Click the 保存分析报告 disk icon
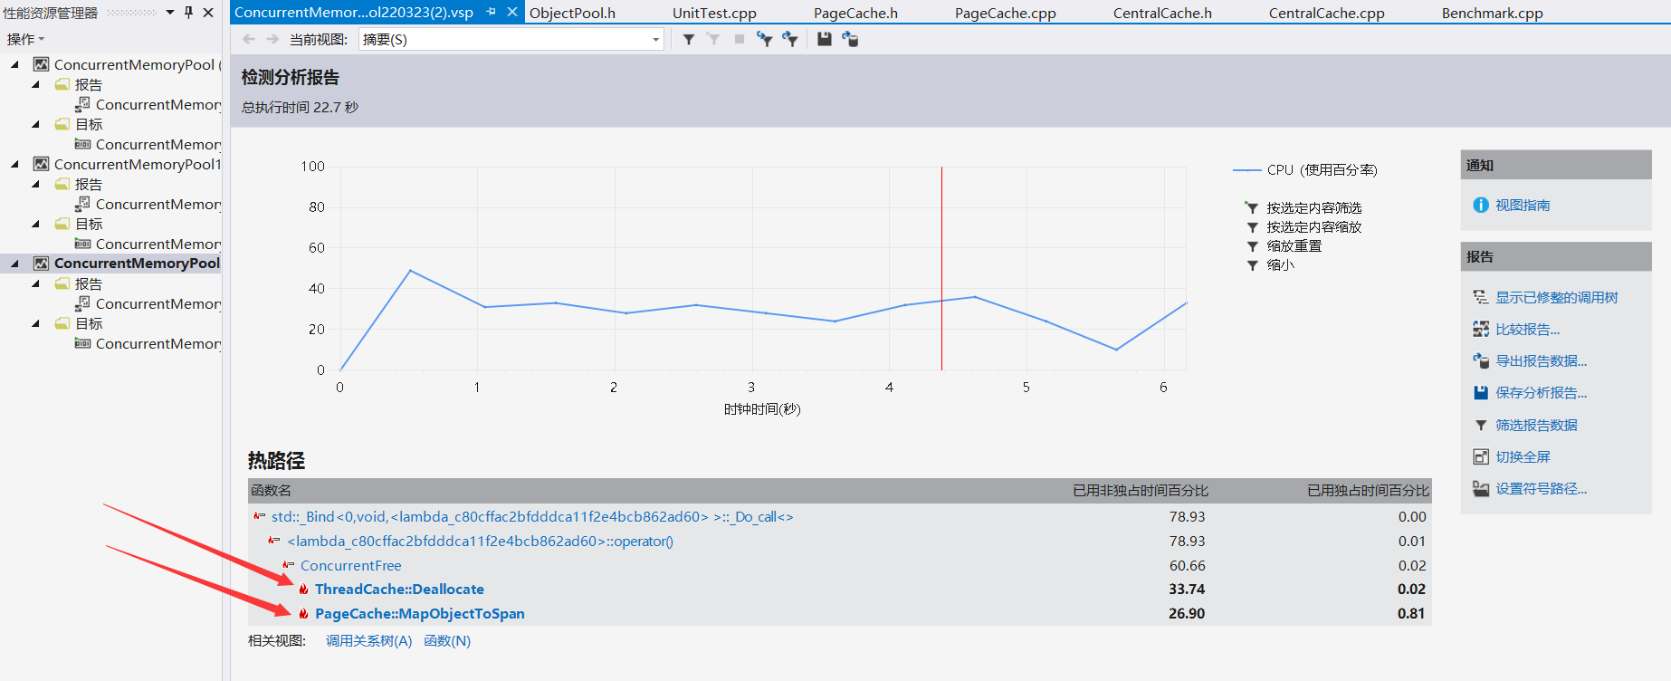The height and width of the screenshot is (681, 1671). tap(1481, 392)
